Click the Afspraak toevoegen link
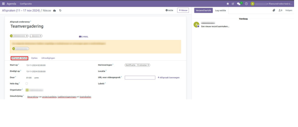The width and height of the screenshot is (298, 127). tap(169, 77)
